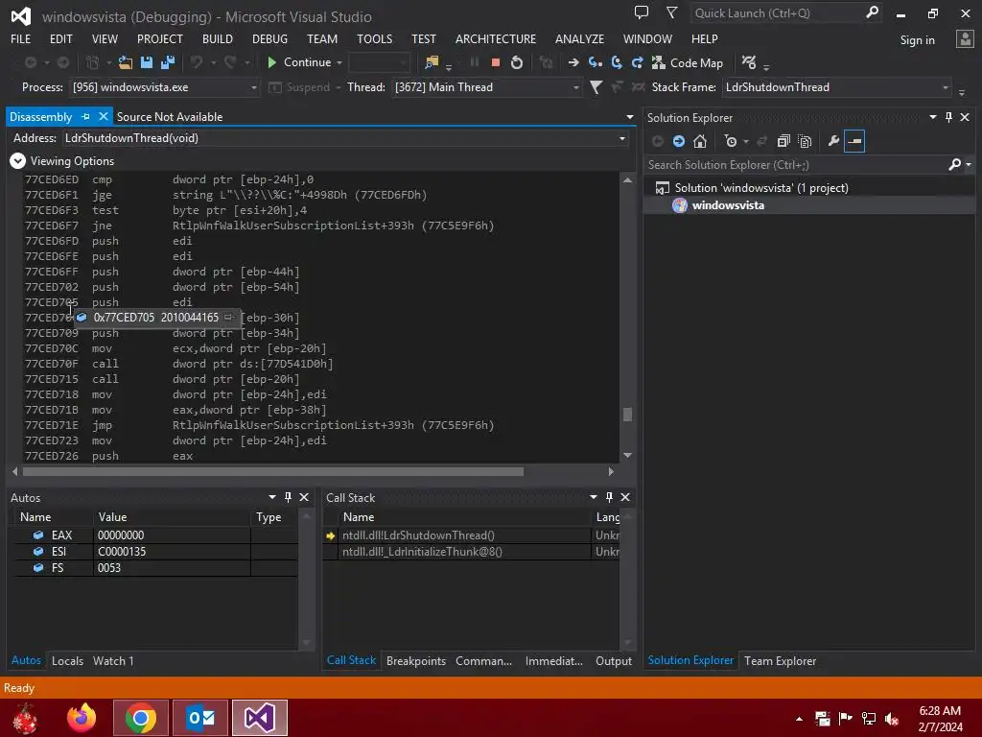This screenshot has width=982, height=737.
Task: Click the Step Over icon
Action: click(x=617, y=62)
